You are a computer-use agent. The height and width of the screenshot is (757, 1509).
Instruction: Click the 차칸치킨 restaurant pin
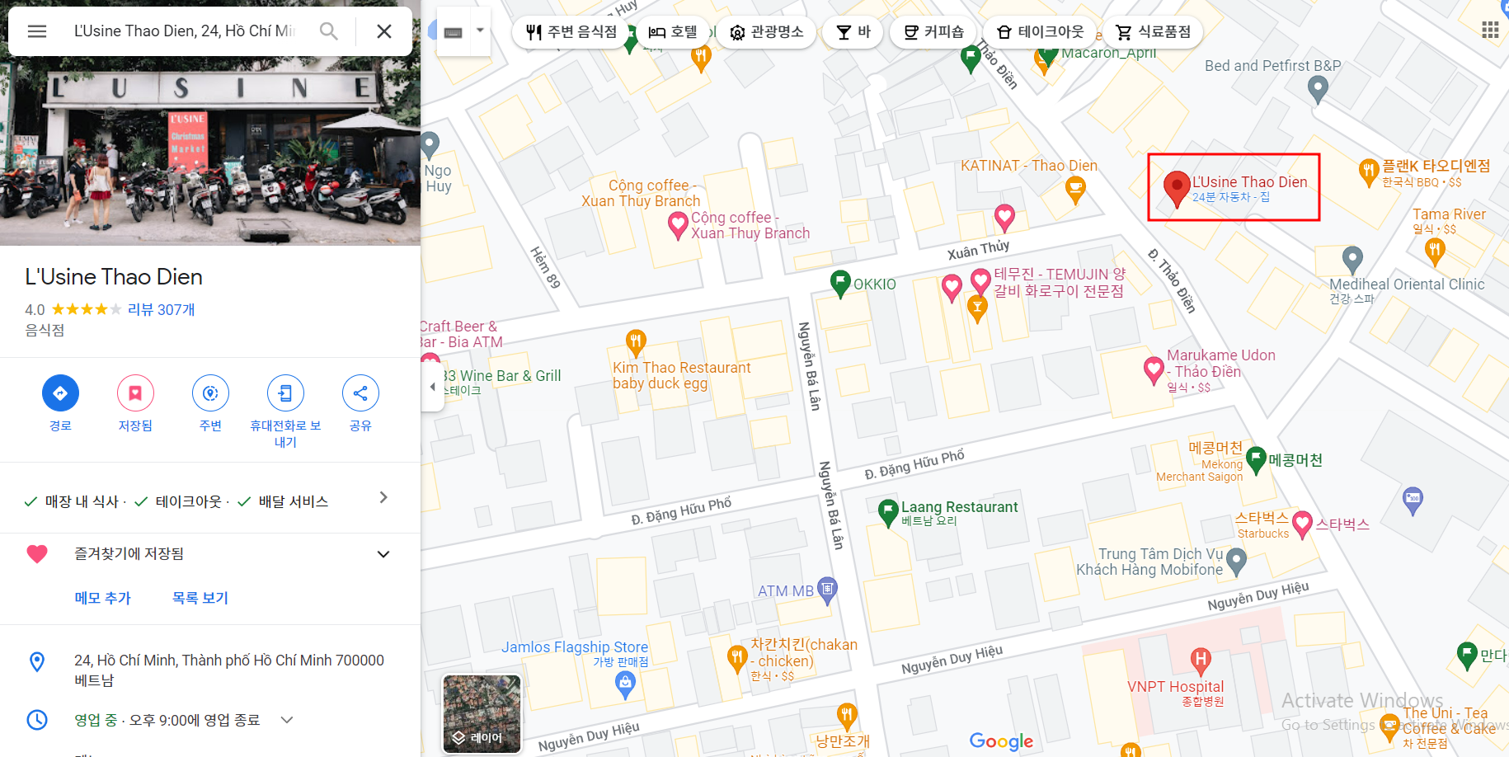pos(737,659)
